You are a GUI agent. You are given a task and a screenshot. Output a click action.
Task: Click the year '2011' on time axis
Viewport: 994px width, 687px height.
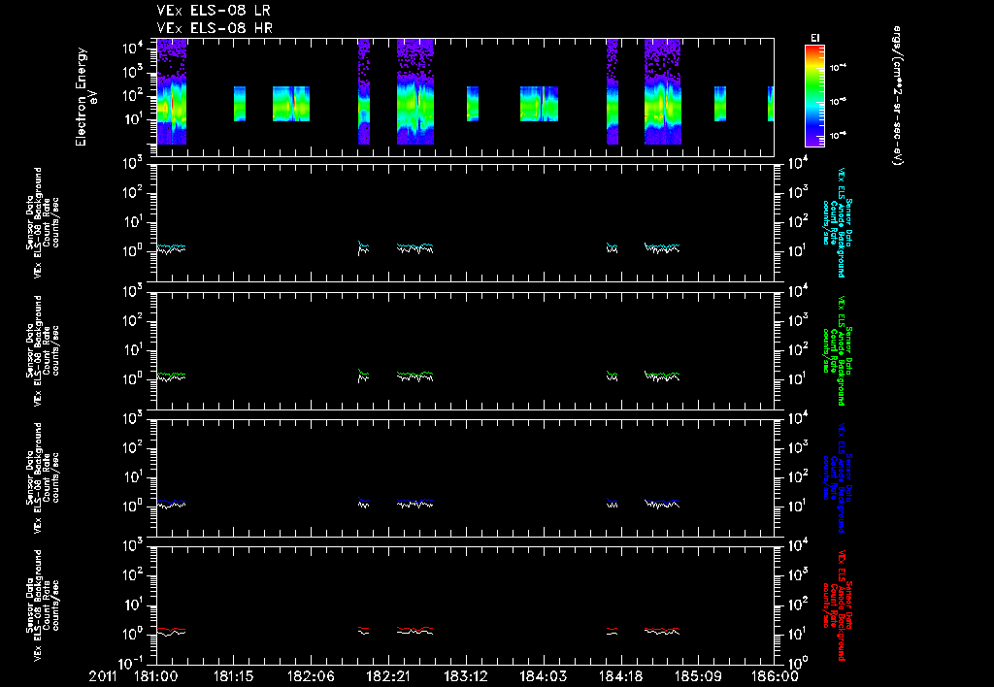103,676
